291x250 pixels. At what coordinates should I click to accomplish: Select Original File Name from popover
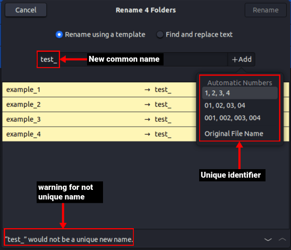pyautogui.click(x=240, y=134)
